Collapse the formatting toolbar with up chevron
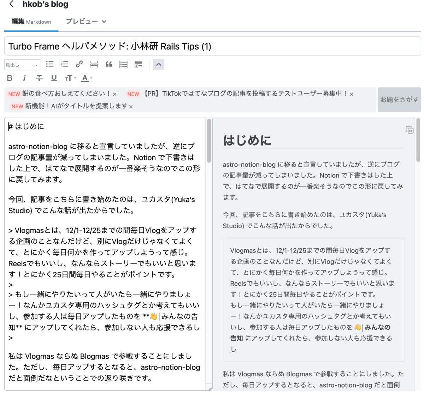This screenshot has height=395, width=424. (x=159, y=65)
